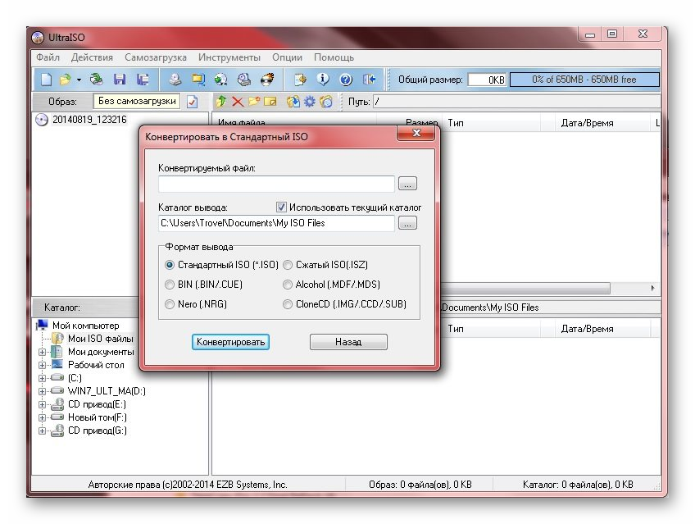Expand the (C:) drive node
The image size is (695, 524).
pyautogui.click(x=42, y=378)
